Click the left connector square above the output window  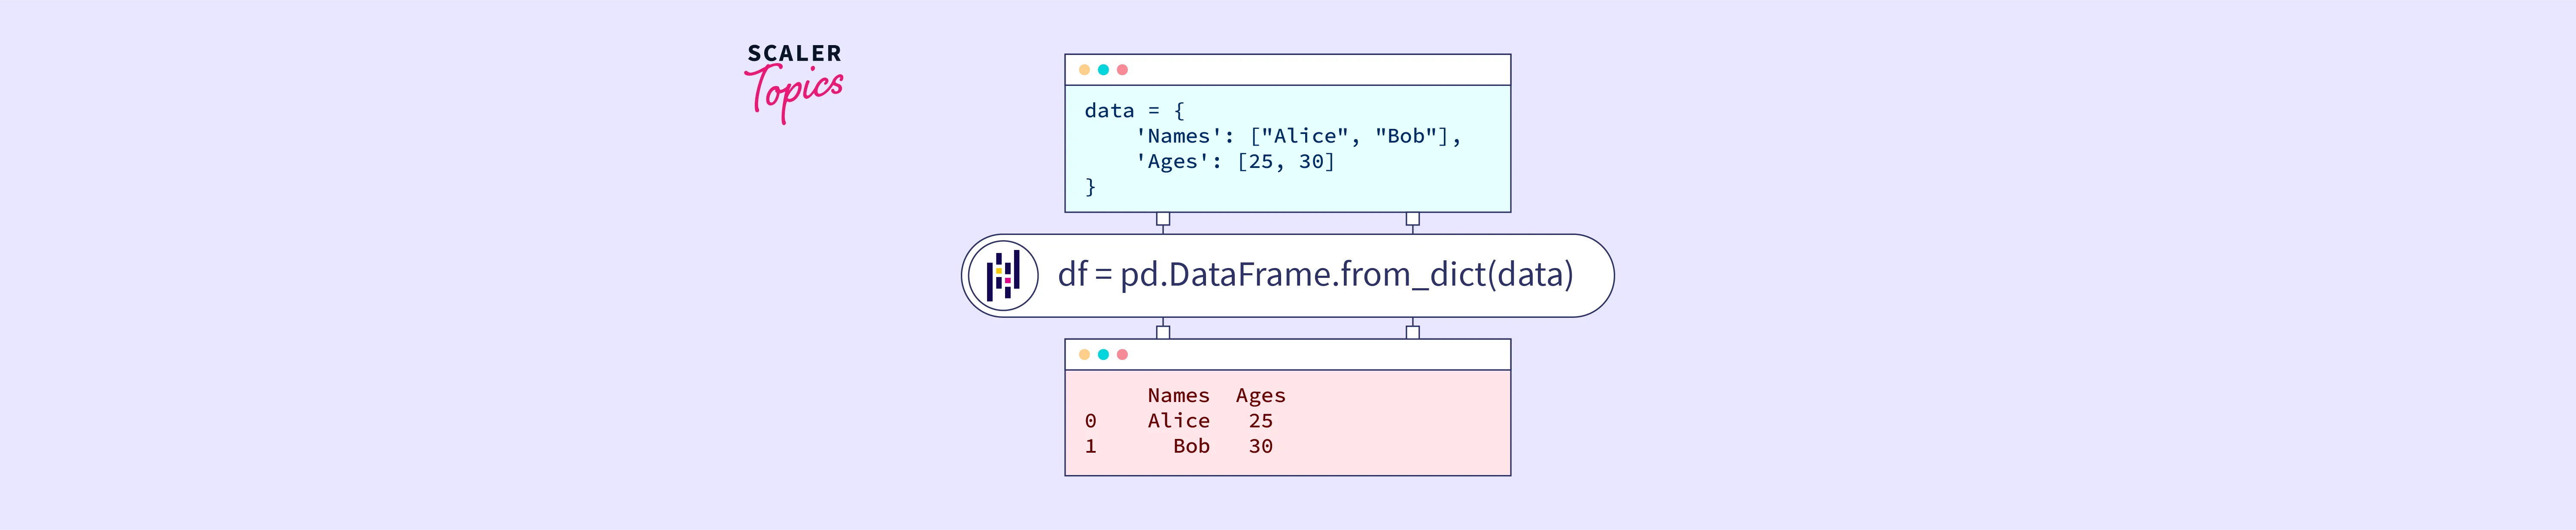pos(1163,332)
